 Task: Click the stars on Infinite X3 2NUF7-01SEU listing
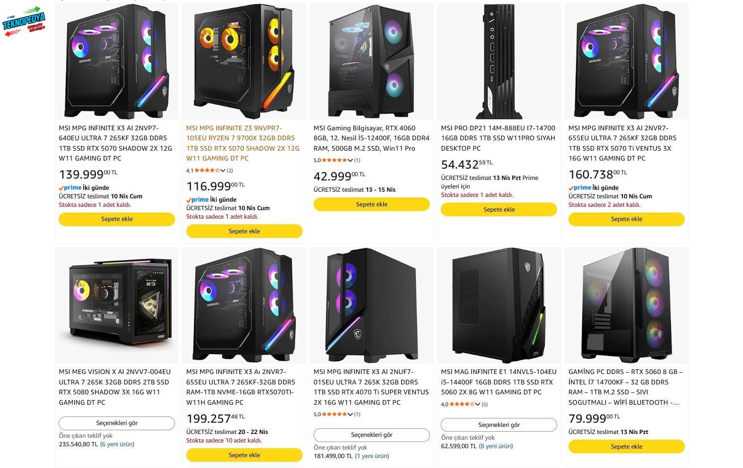pos(334,414)
